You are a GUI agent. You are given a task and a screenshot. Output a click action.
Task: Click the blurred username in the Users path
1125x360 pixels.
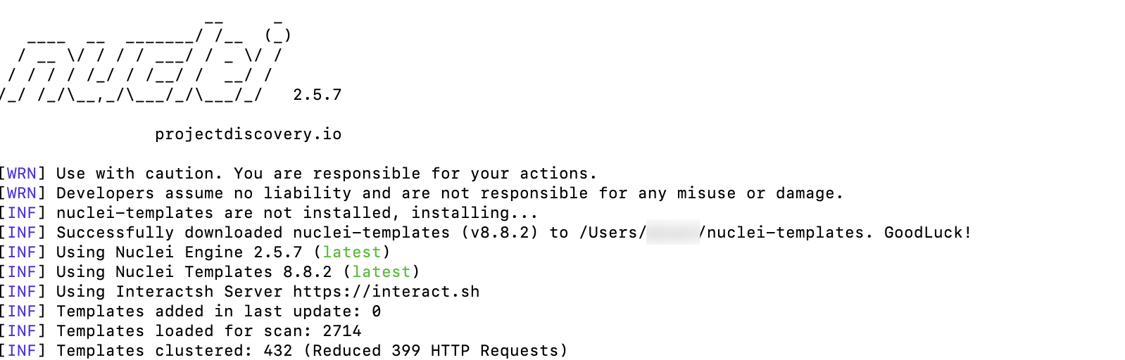[x=672, y=232]
